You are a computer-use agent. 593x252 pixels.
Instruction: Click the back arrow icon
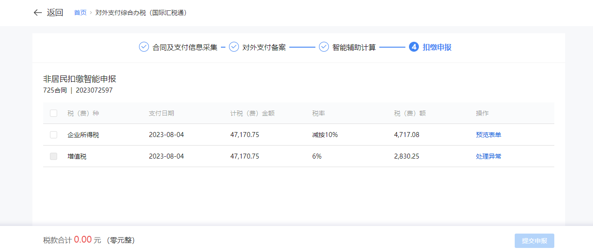[37, 13]
